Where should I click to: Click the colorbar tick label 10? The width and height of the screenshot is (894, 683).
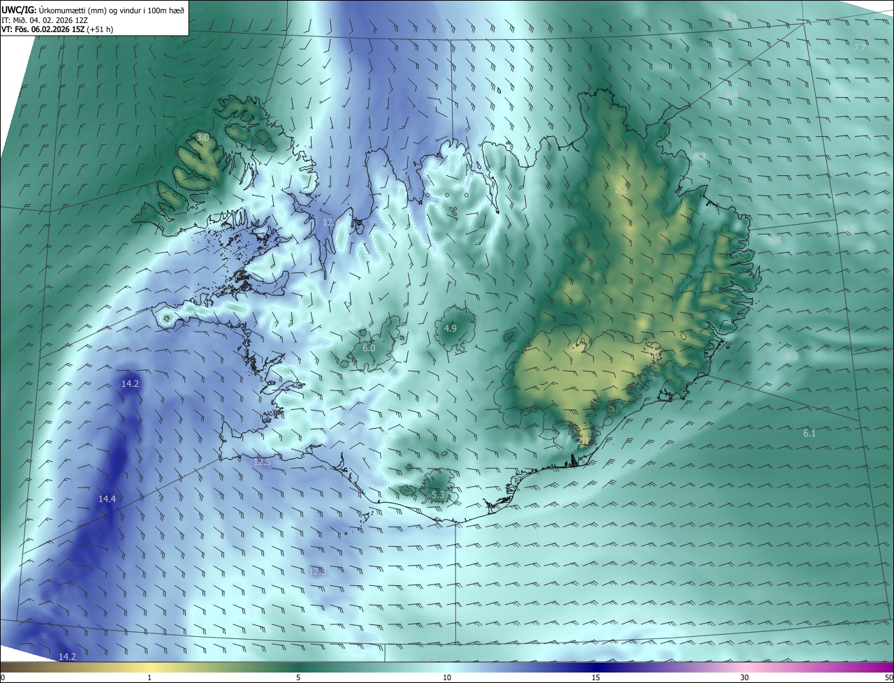click(x=447, y=677)
